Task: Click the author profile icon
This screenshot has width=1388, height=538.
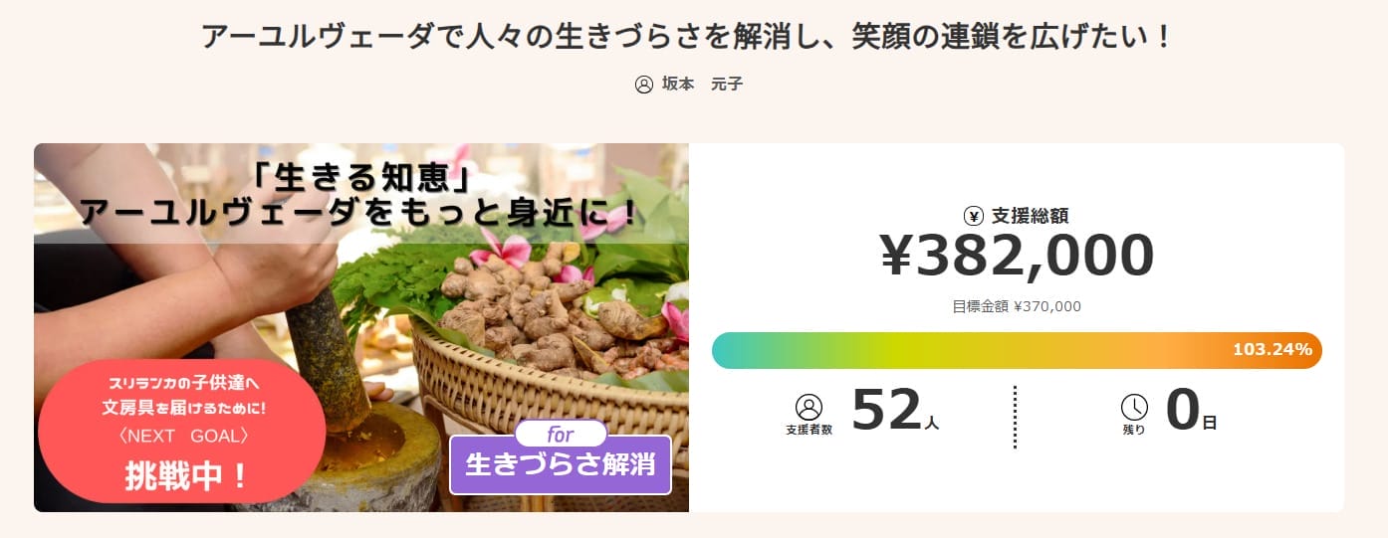Action: pos(644,85)
